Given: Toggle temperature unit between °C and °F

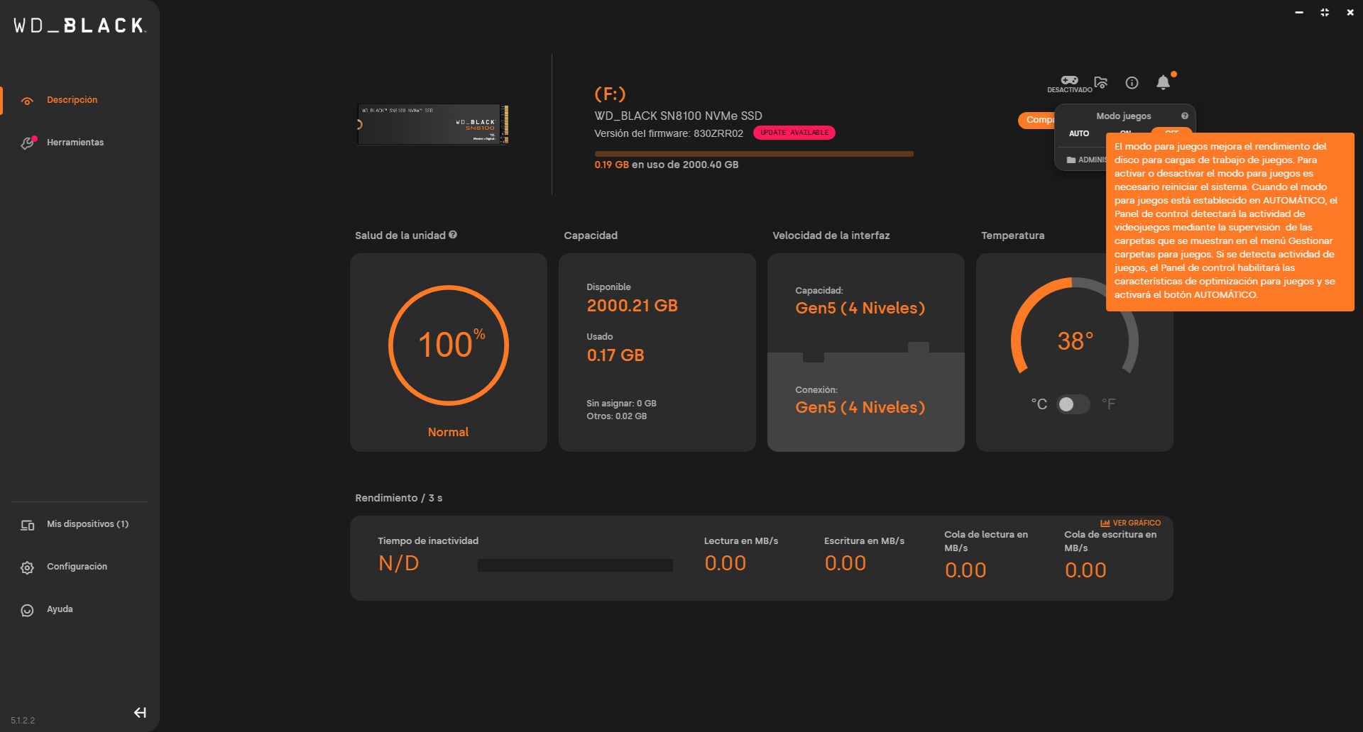Looking at the screenshot, I should [1073, 404].
